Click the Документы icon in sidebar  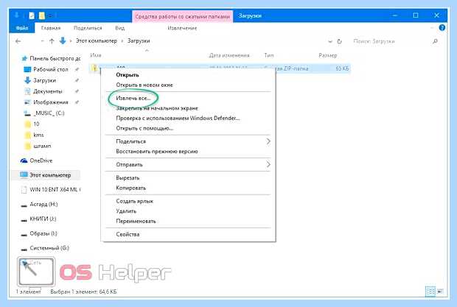tap(27, 91)
